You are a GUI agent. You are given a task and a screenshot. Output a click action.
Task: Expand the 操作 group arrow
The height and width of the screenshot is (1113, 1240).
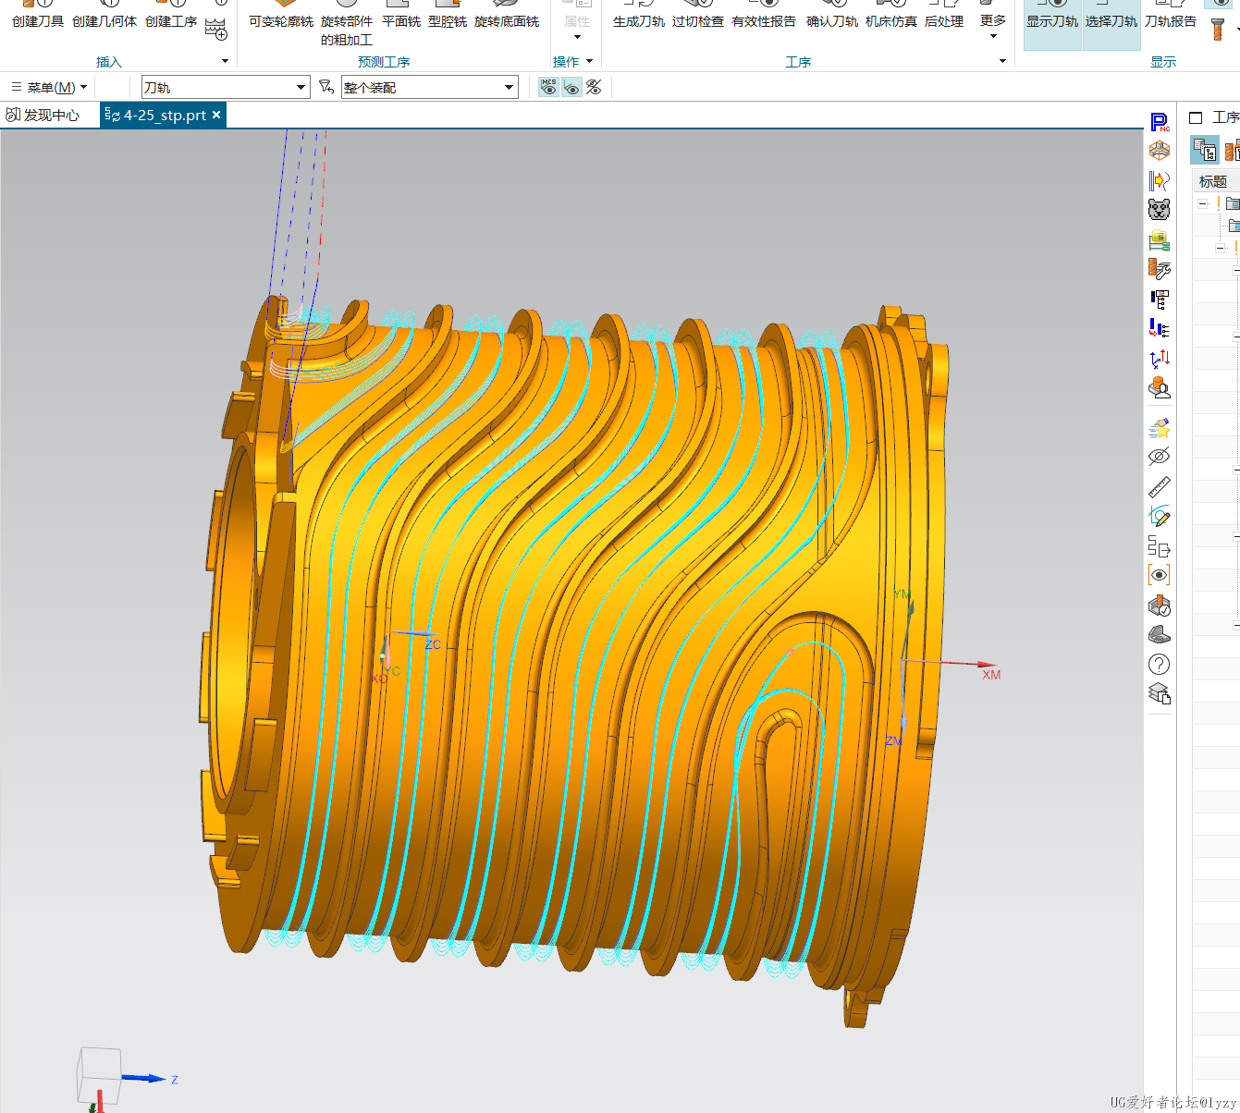click(590, 62)
